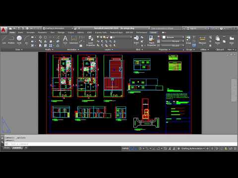The height and width of the screenshot is (178, 238).
Task: Select the Circle tool
Action: [19, 40]
